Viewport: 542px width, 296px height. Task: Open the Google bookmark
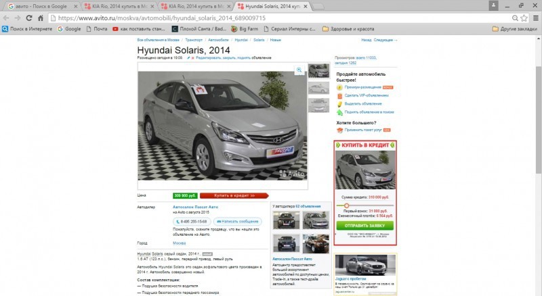[69, 29]
